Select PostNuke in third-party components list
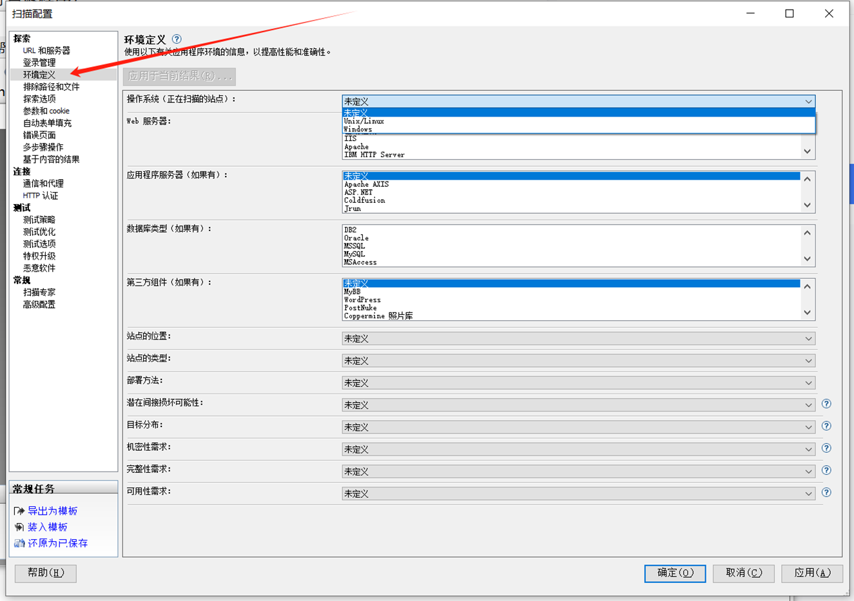This screenshot has width=854, height=601. (572, 308)
